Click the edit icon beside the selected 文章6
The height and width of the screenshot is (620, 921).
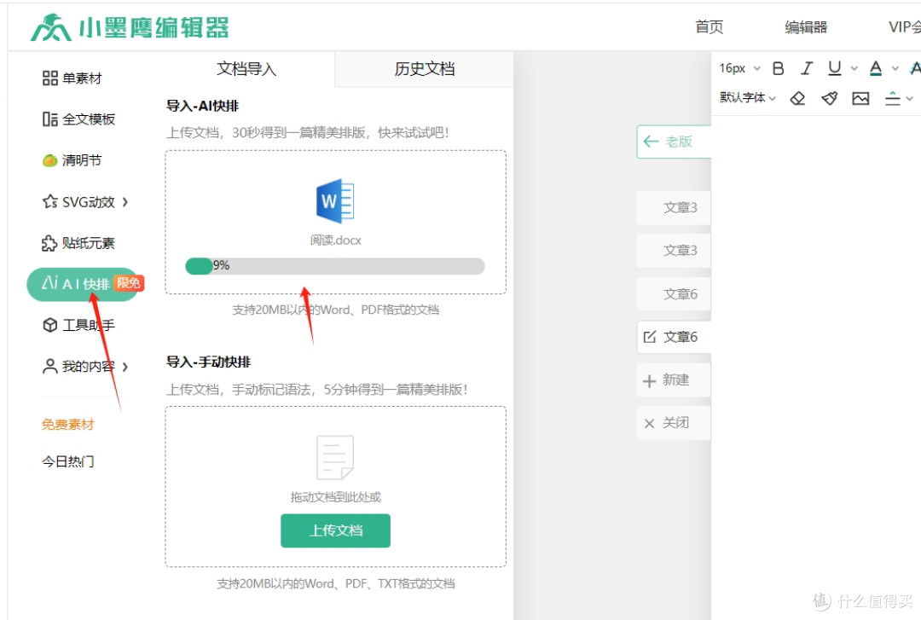click(650, 337)
